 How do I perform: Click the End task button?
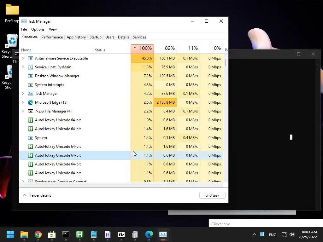click(x=212, y=195)
